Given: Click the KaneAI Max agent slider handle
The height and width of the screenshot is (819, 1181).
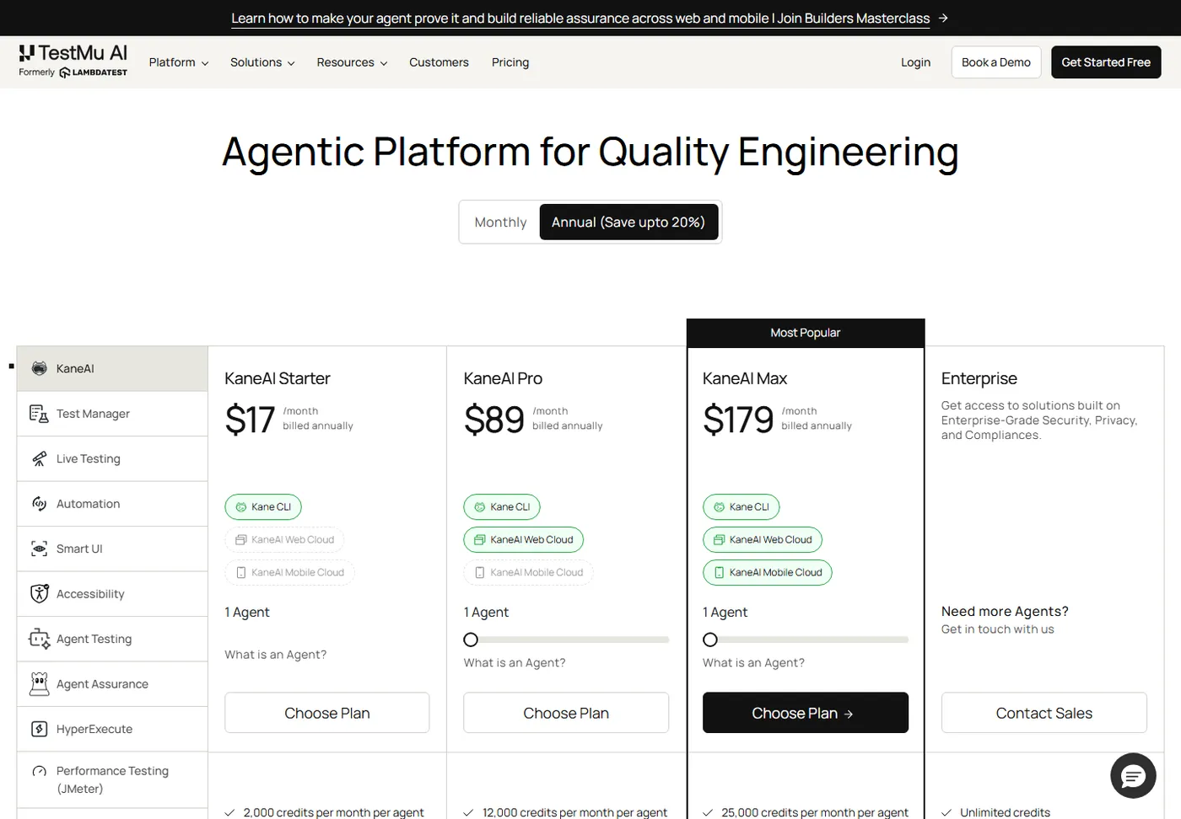Looking at the screenshot, I should point(710,640).
